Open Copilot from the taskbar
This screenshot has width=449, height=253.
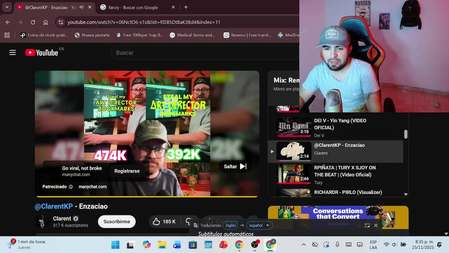(146, 245)
